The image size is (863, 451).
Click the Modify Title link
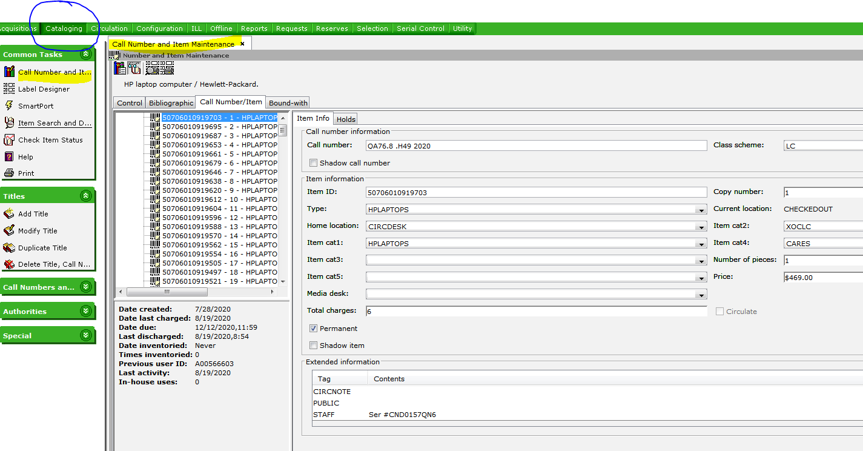[x=38, y=231]
